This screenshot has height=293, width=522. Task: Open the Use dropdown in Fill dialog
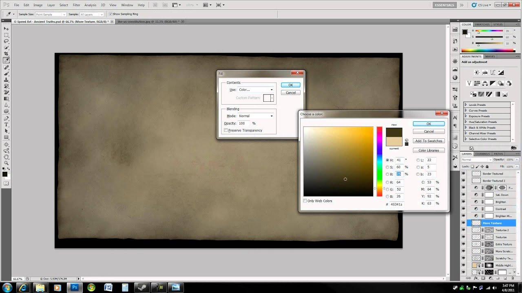pyautogui.click(x=256, y=90)
